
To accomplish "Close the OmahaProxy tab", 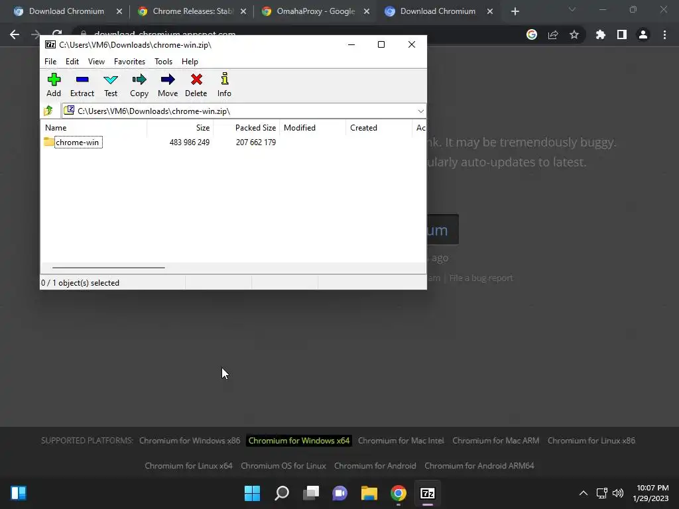I will click(x=367, y=11).
